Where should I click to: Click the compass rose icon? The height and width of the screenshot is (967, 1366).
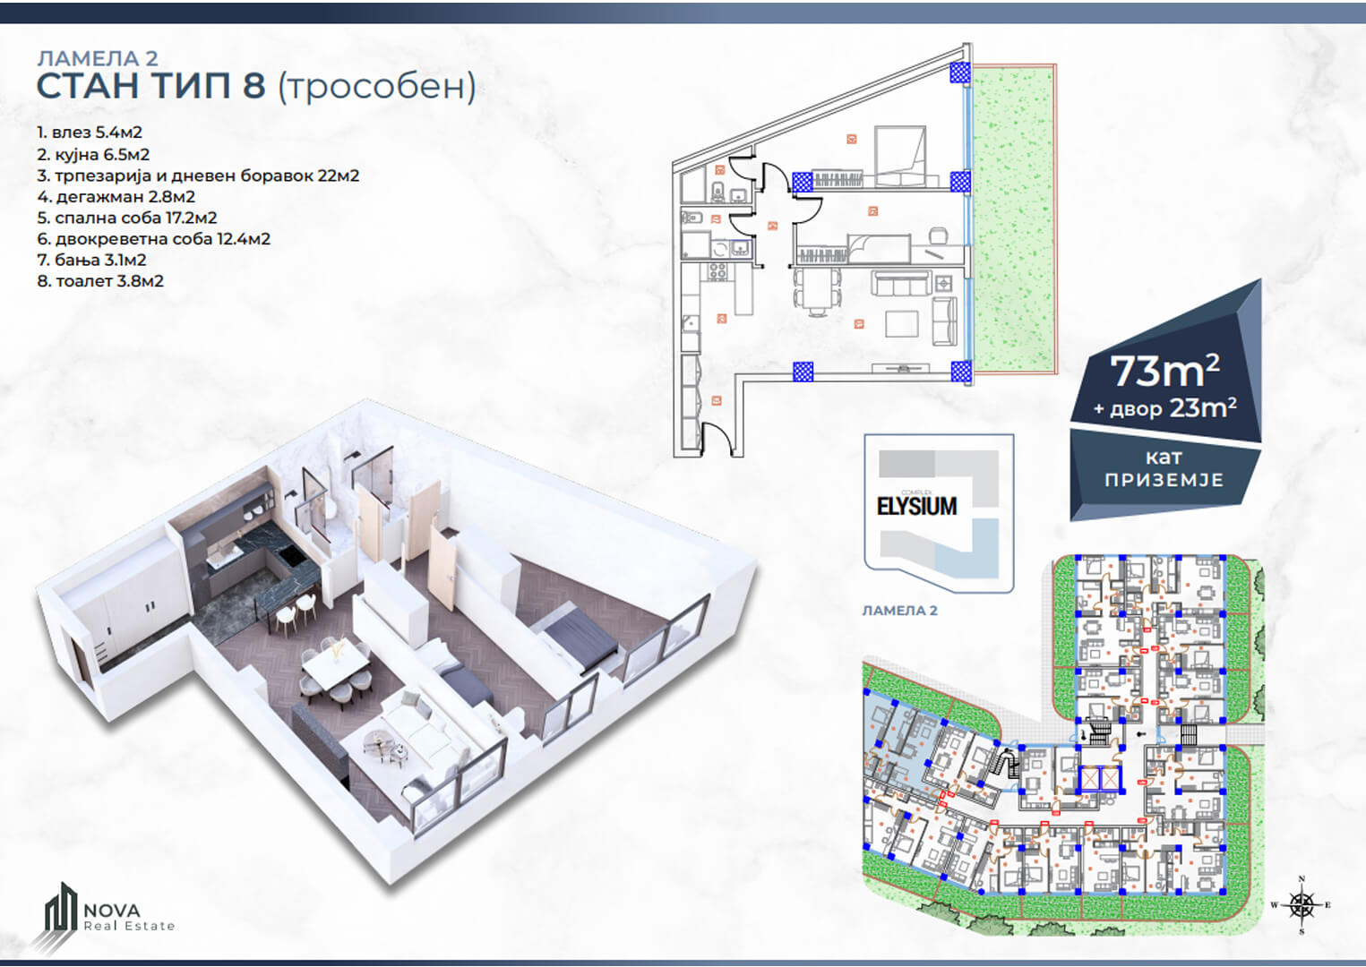tap(1302, 905)
